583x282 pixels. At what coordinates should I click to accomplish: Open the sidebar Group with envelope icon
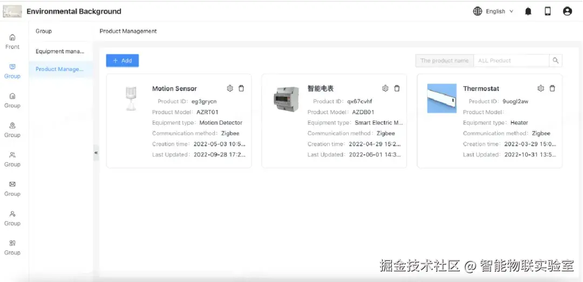tap(12, 189)
